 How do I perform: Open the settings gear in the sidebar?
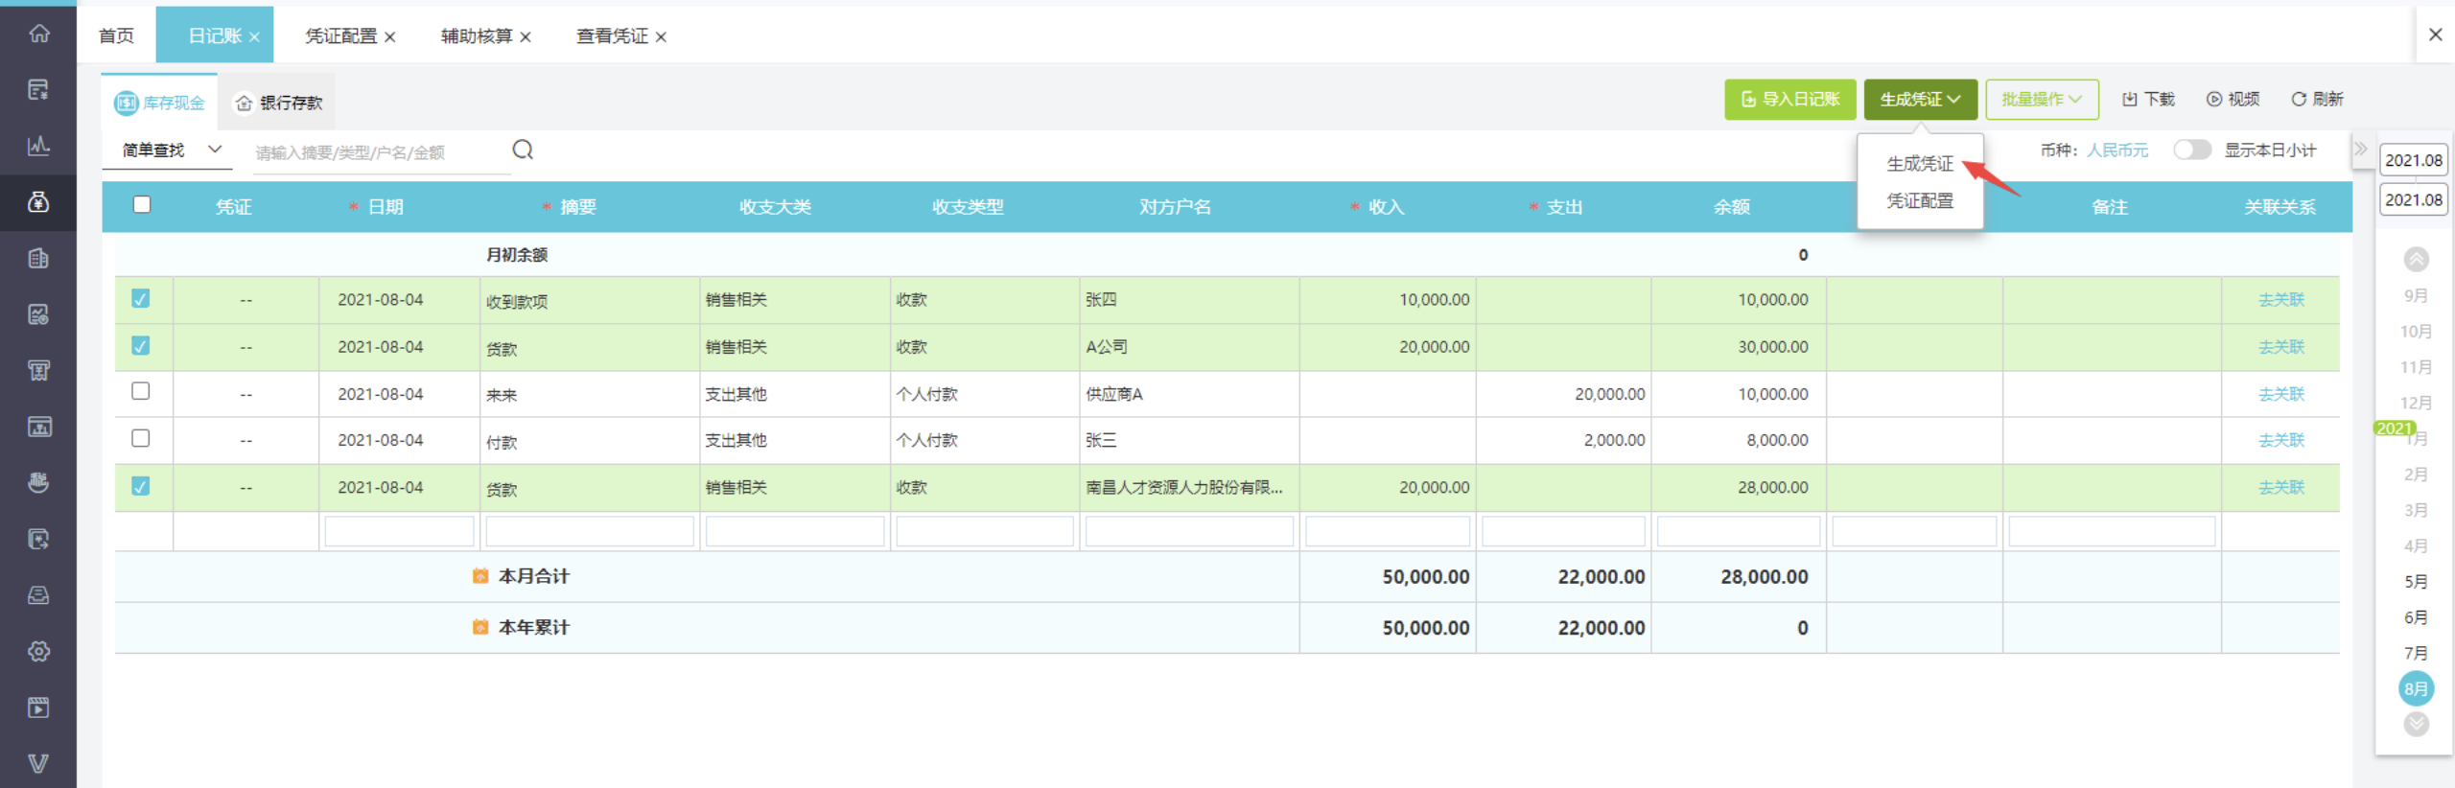point(38,652)
